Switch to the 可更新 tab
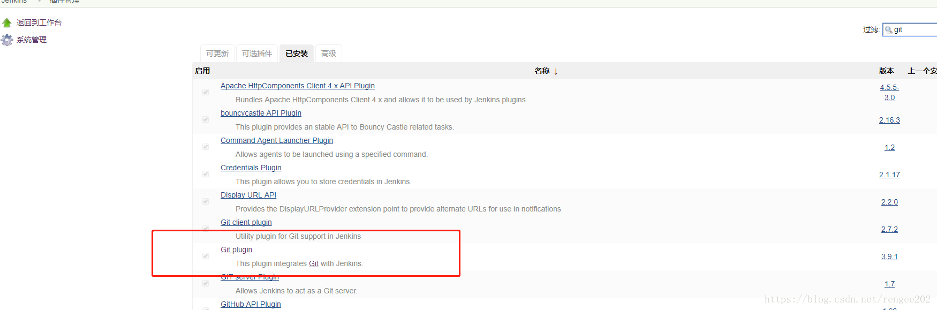The height and width of the screenshot is (310, 937). pos(217,54)
